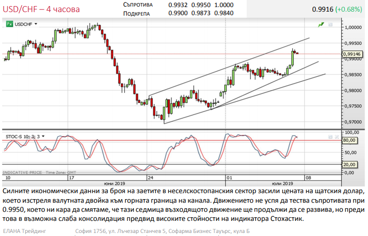Click the date label 10 on time axis
The height and width of the screenshot is (236, 368).
point(8,178)
